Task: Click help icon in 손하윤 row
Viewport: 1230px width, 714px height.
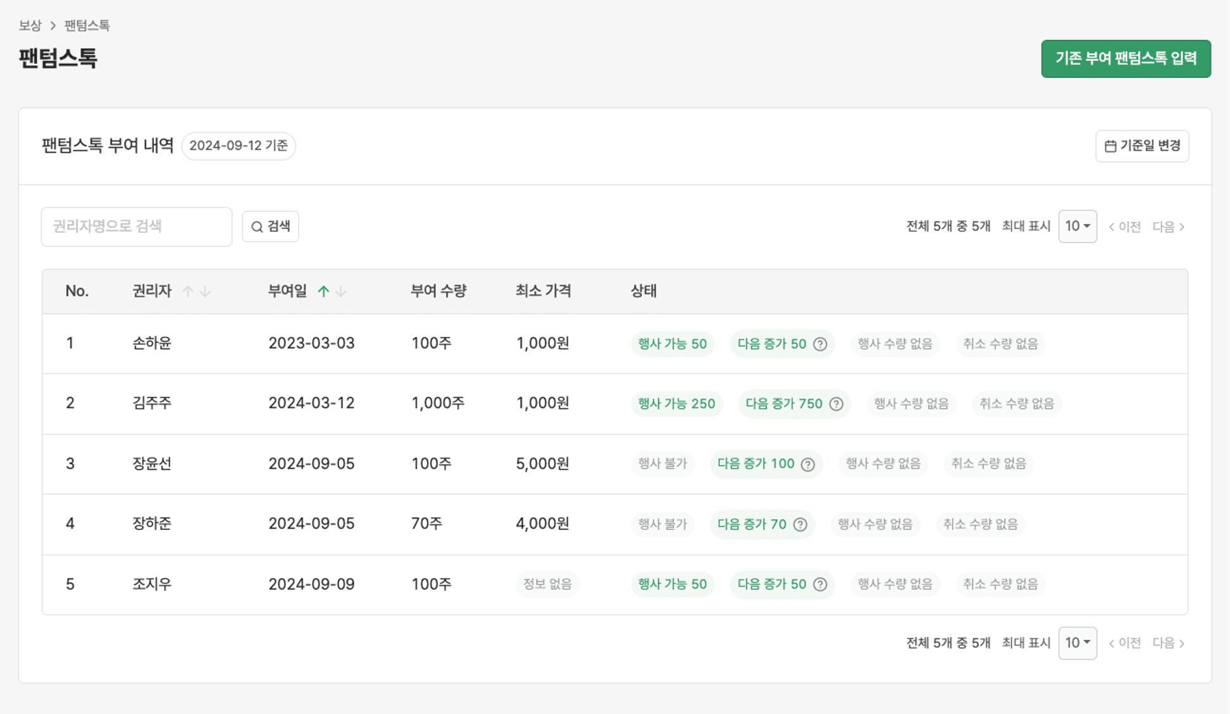Action: coord(820,344)
